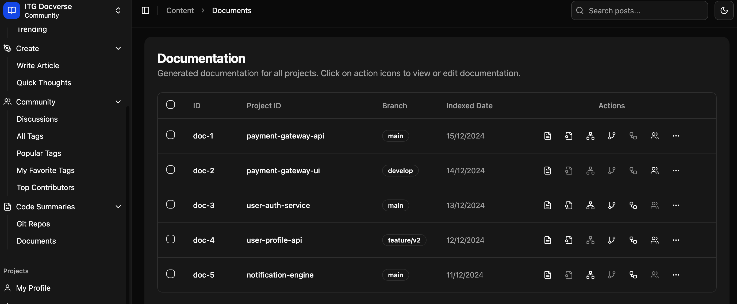Screen dimensions: 737x304
Task: Collapse the Code Summaries section
Action: (118, 206)
